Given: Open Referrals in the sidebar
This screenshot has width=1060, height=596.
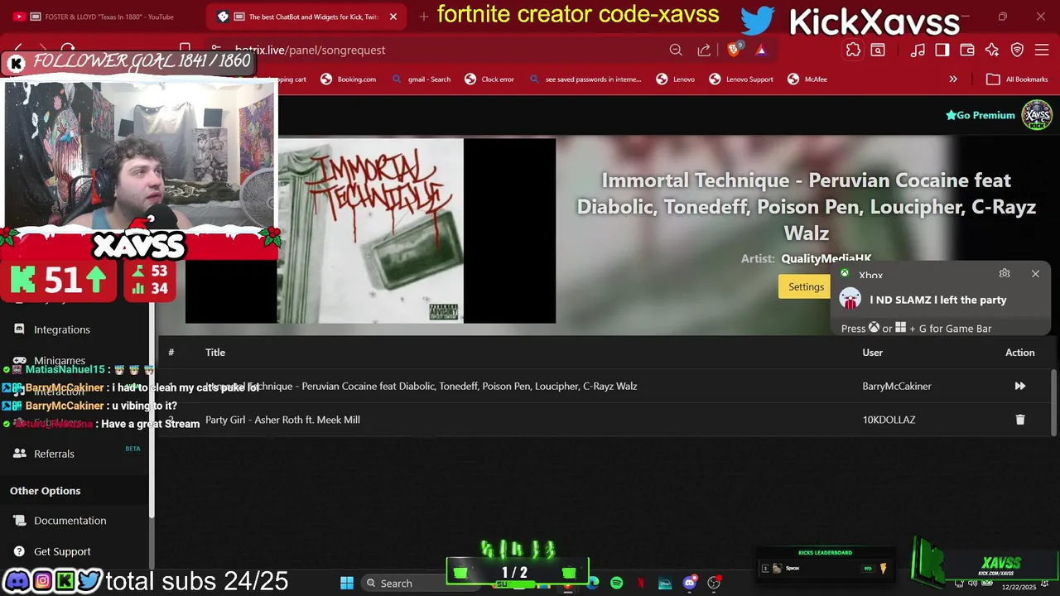Looking at the screenshot, I should [x=54, y=454].
